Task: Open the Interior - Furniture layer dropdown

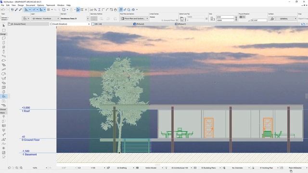Action: (x=45, y=18)
